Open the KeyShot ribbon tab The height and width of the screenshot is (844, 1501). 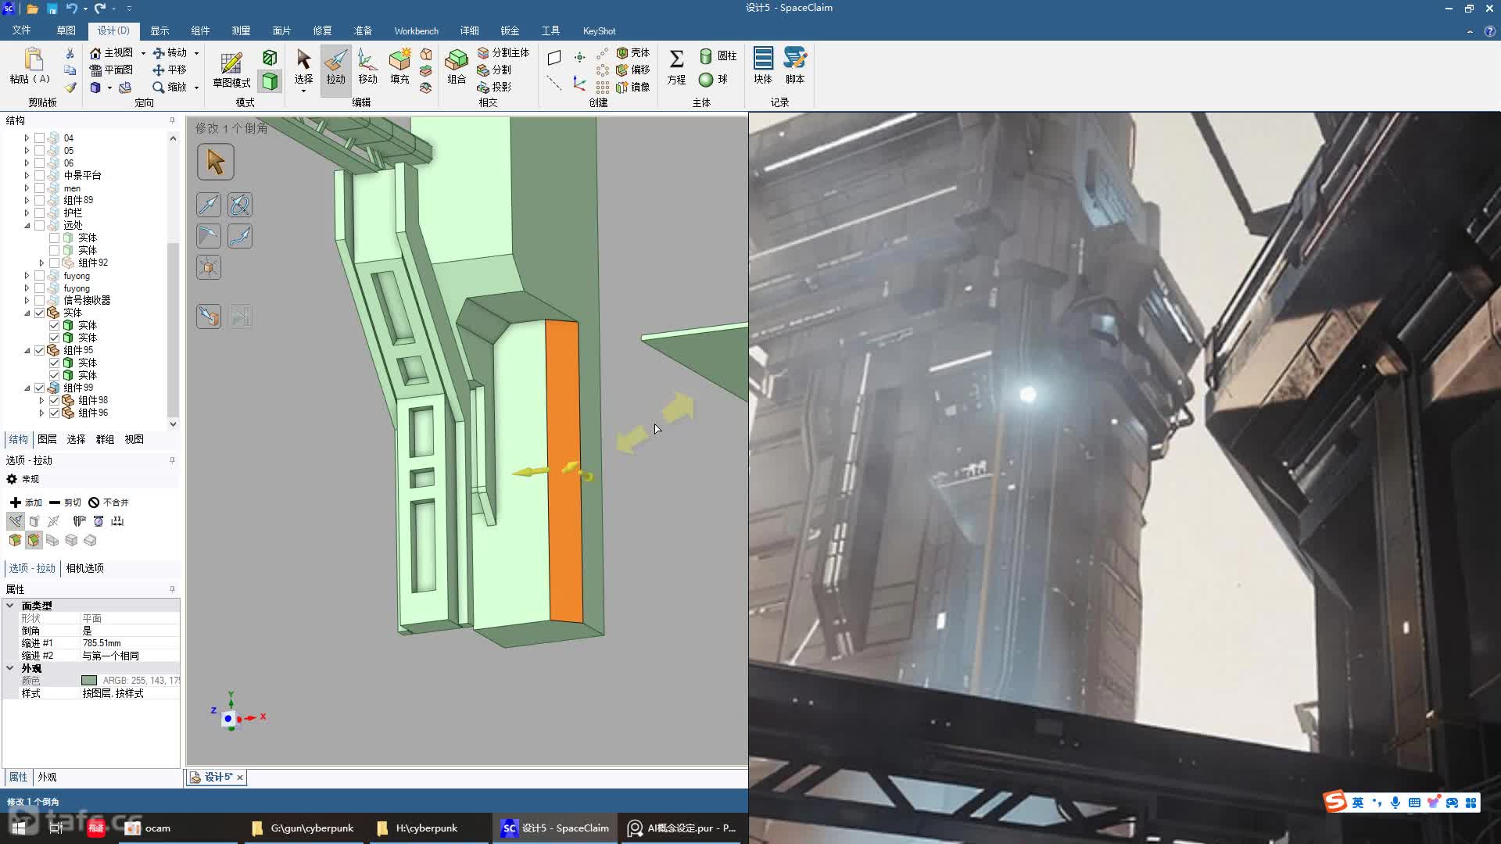pos(599,30)
